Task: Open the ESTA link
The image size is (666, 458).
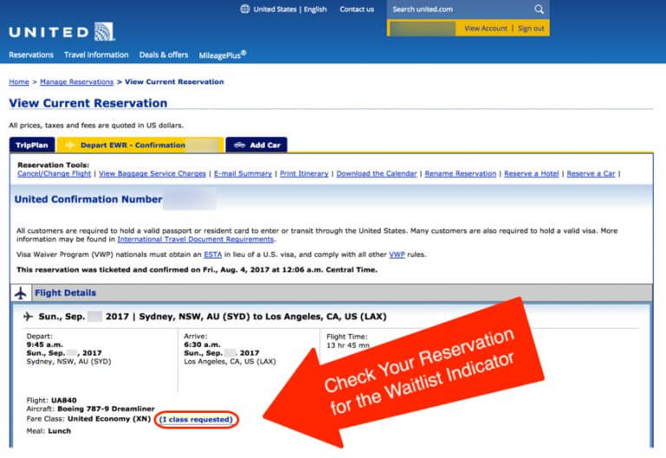Action: point(212,254)
